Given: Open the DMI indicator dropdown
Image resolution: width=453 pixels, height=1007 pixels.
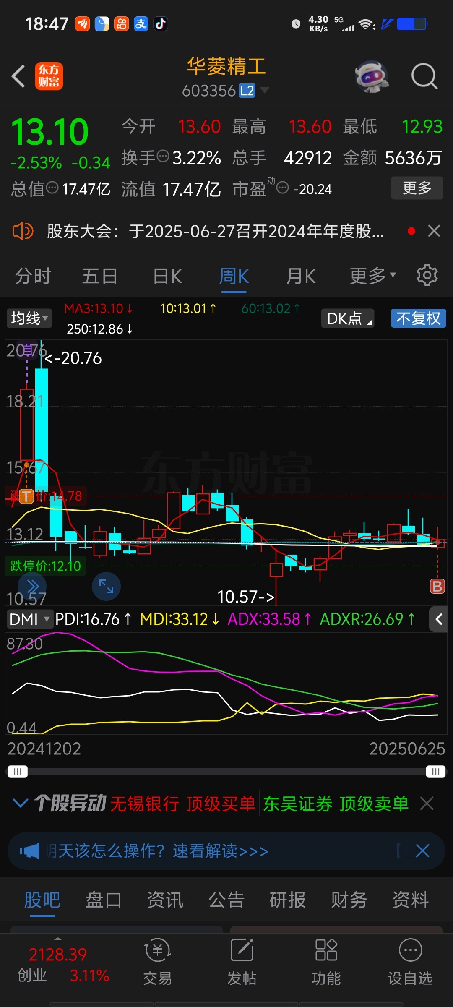Looking at the screenshot, I should [29, 619].
